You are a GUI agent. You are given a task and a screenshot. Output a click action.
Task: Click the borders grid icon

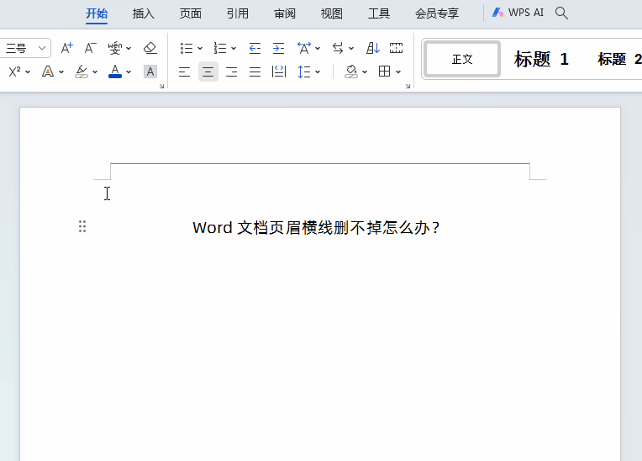point(385,72)
